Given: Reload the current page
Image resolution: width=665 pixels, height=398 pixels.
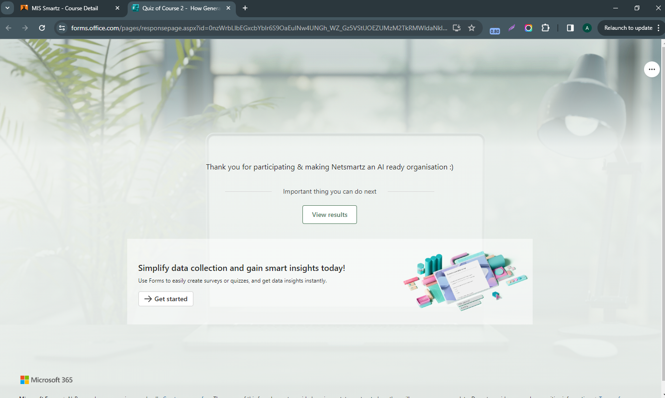Looking at the screenshot, I should coord(42,28).
